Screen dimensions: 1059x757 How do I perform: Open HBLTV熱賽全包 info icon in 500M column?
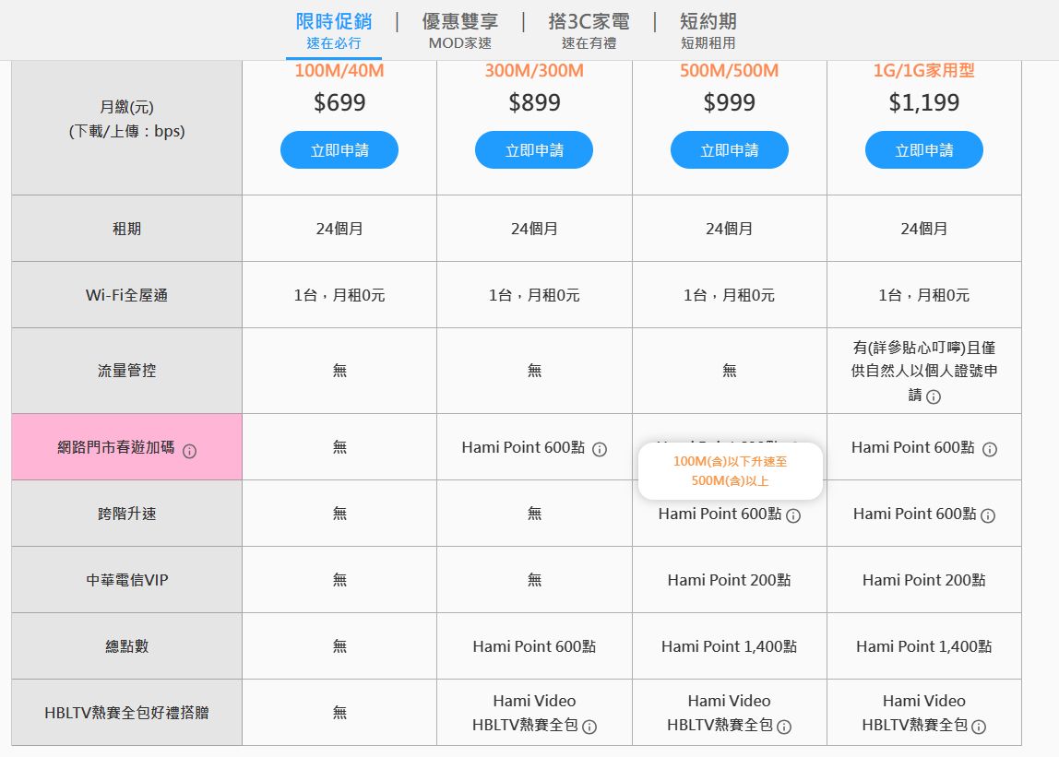pyautogui.click(x=784, y=727)
